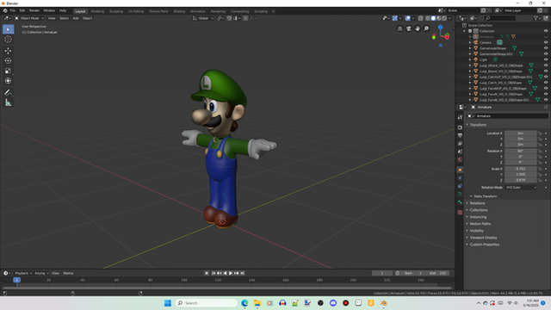Open the viewport Add menu

click(x=76, y=18)
